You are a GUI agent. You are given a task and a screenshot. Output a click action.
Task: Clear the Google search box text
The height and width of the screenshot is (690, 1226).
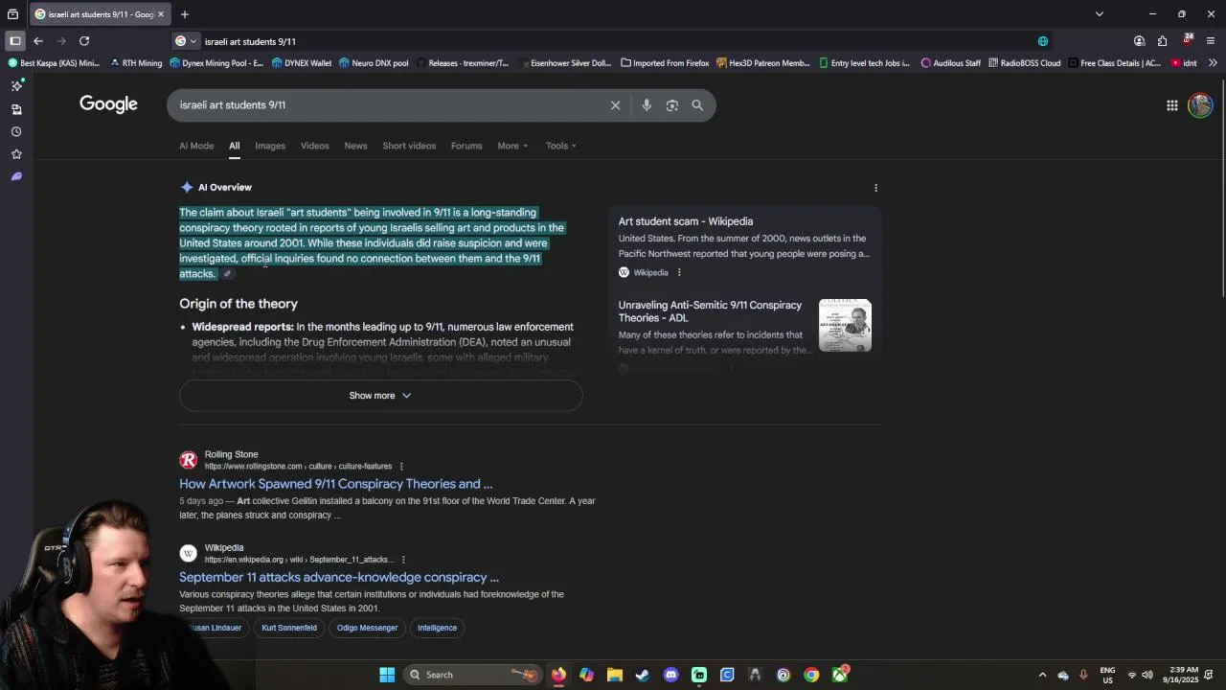615,105
